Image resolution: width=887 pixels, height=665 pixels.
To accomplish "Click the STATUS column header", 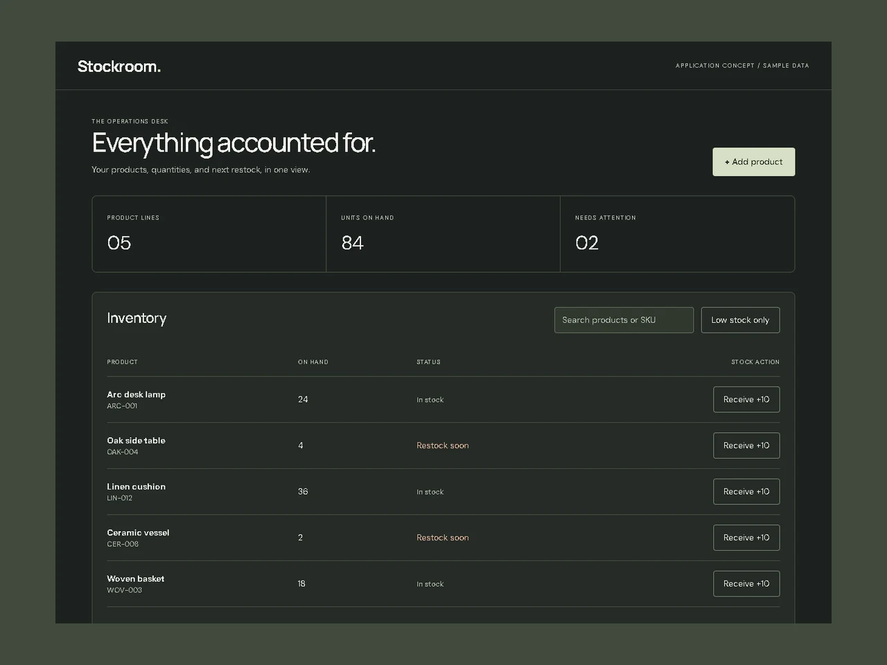I will tap(428, 362).
